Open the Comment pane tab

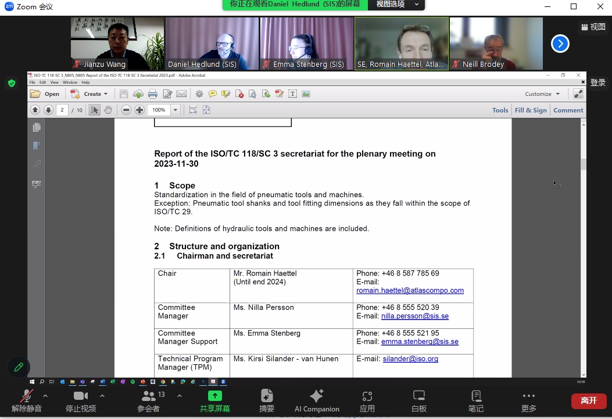(x=568, y=110)
